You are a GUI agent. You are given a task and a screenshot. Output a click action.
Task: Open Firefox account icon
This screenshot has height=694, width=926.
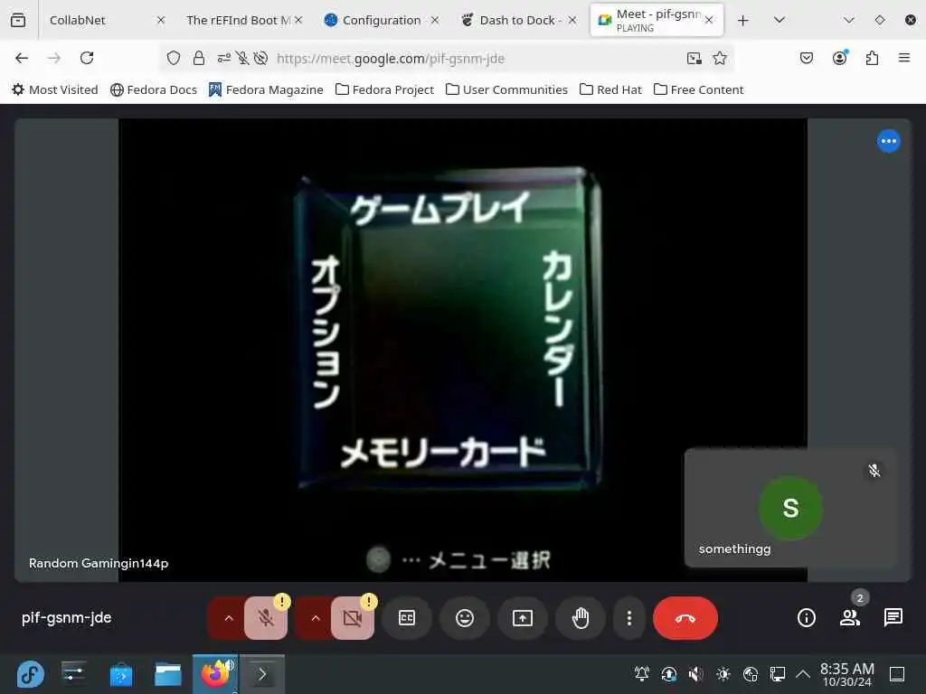(x=839, y=58)
